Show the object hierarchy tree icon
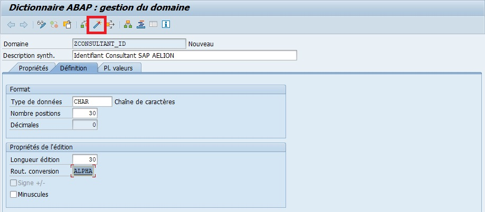Viewport: 485px width, 212px height. tap(128, 25)
